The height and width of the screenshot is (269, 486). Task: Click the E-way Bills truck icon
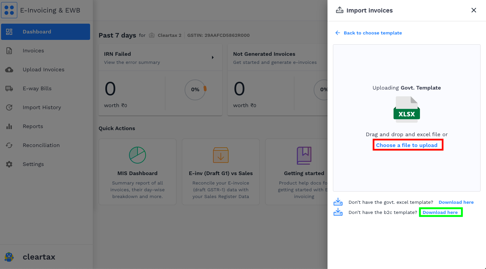(9, 89)
